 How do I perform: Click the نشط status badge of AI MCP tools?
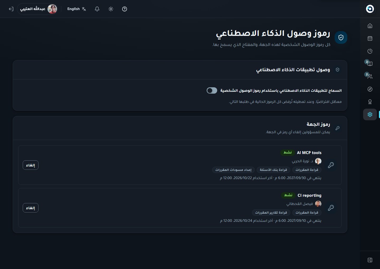click(288, 152)
